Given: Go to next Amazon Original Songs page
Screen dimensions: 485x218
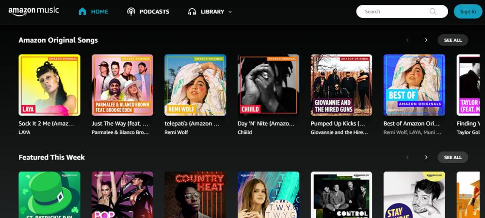Looking at the screenshot, I should pyautogui.click(x=426, y=40).
